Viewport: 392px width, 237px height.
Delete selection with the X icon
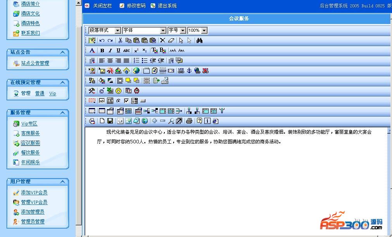163,40
